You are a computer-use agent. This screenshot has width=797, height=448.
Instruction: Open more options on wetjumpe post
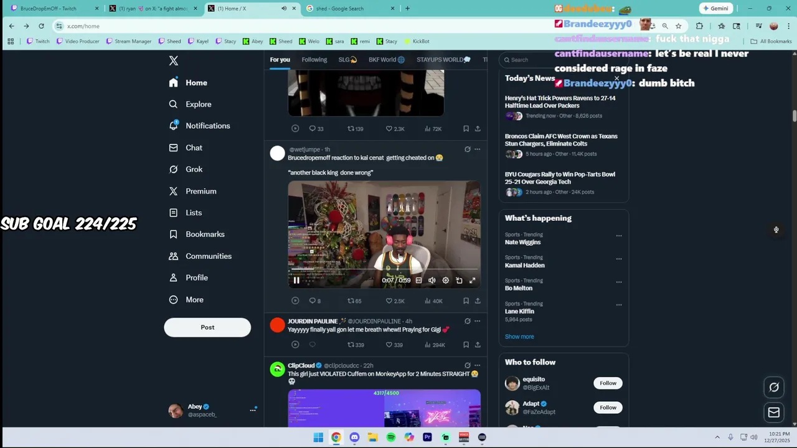click(x=478, y=149)
